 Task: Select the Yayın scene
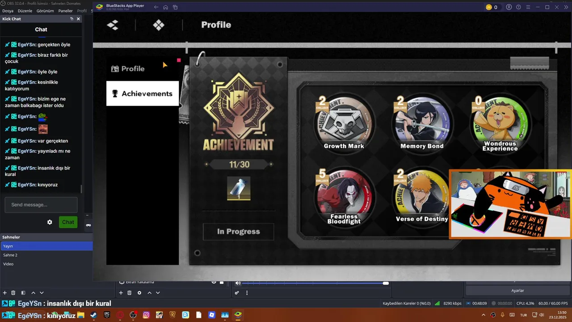coord(46,246)
